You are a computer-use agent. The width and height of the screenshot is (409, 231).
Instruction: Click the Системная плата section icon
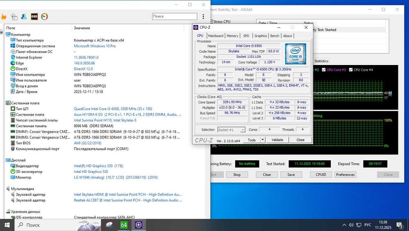tap(8, 103)
